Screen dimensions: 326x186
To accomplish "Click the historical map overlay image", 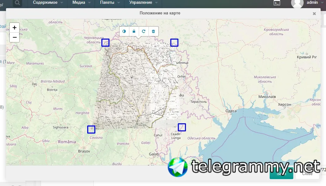I will pos(137,86).
